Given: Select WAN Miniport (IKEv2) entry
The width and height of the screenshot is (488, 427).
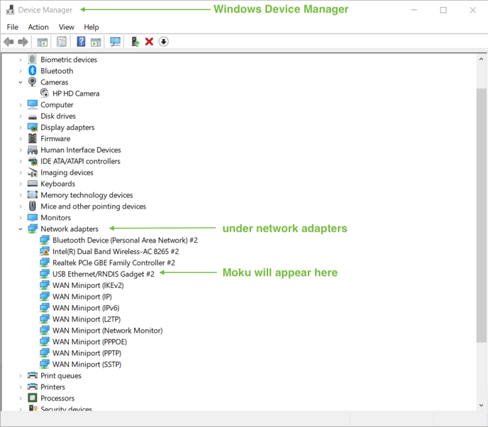Looking at the screenshot, I should point(88,285).
